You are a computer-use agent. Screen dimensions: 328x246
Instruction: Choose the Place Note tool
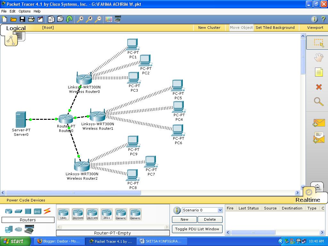point(319,72)
